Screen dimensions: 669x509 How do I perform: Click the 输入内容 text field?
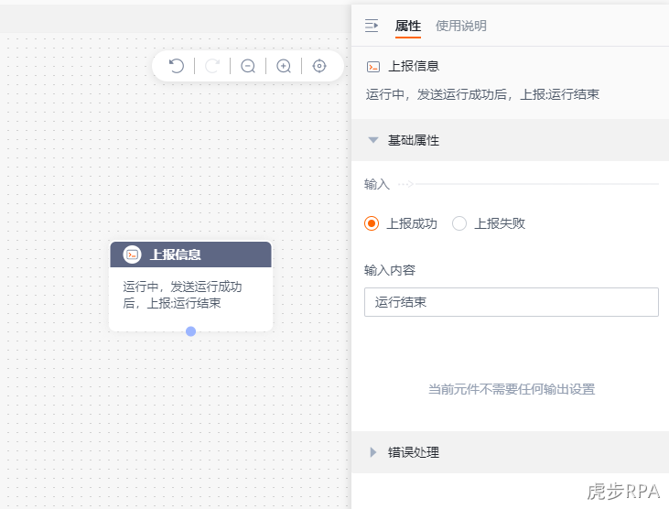tap(512, 302)
